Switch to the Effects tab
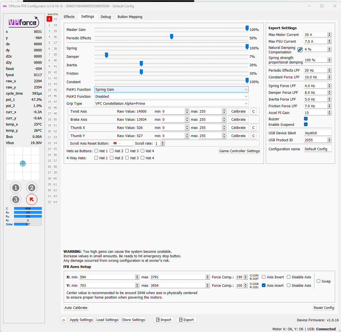This screenshot has height=332, width=341. [x=69, y=17]
